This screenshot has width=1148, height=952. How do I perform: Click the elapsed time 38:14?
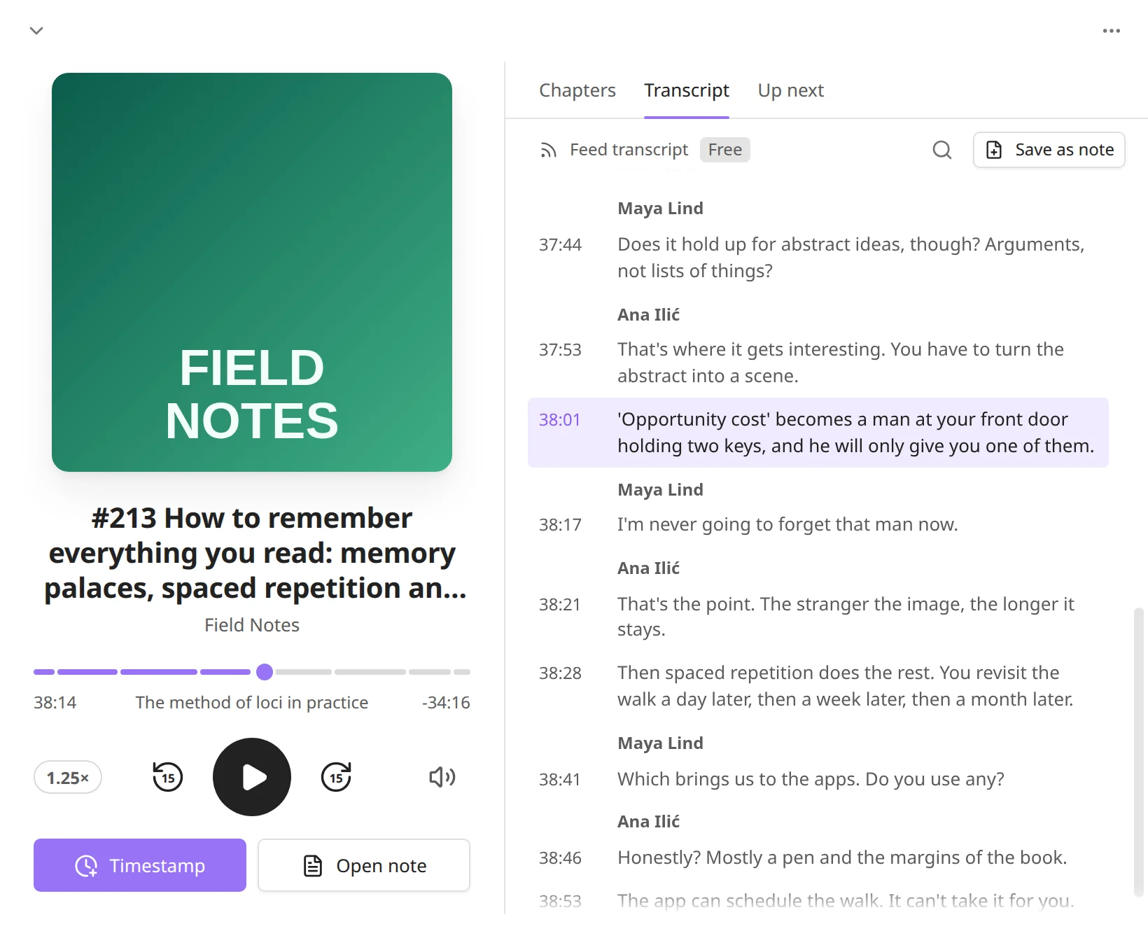55,703
